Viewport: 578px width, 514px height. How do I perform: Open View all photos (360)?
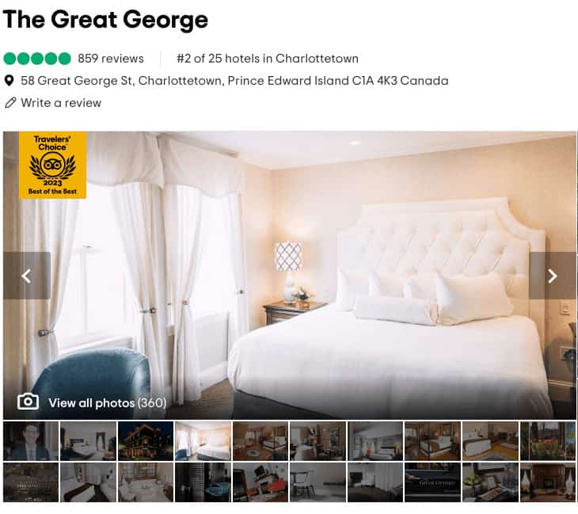[x=107, y=402]
